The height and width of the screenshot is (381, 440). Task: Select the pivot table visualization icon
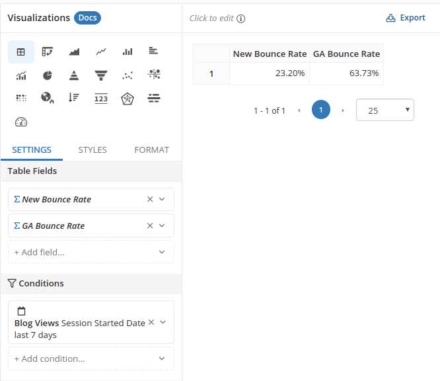(x=48, y=52)
